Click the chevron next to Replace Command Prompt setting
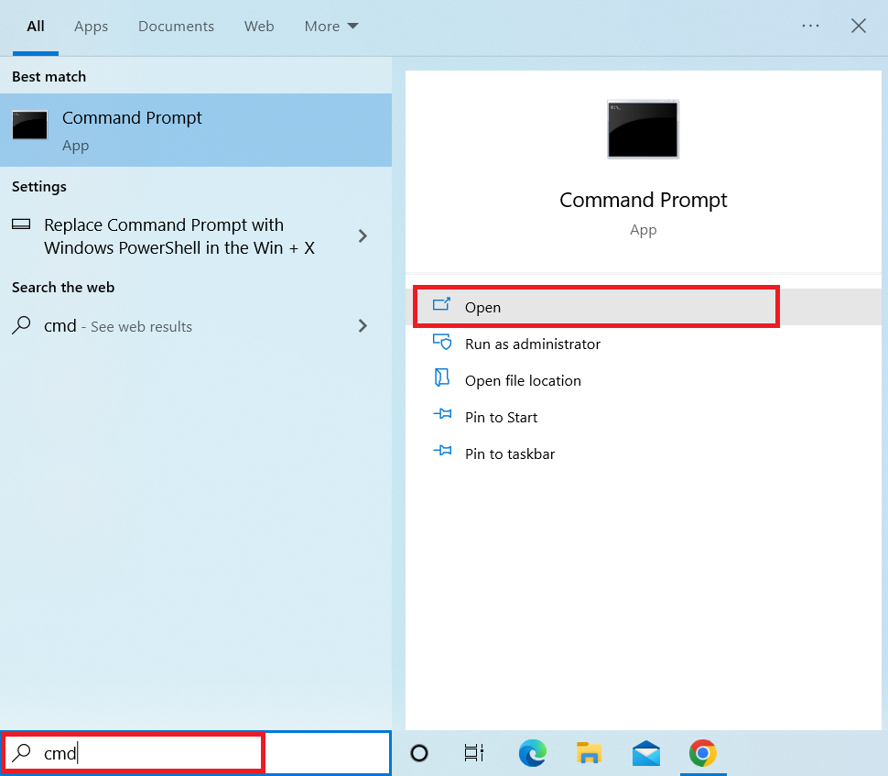The height and width of the screenshot is (776, 888). (363, 235)
